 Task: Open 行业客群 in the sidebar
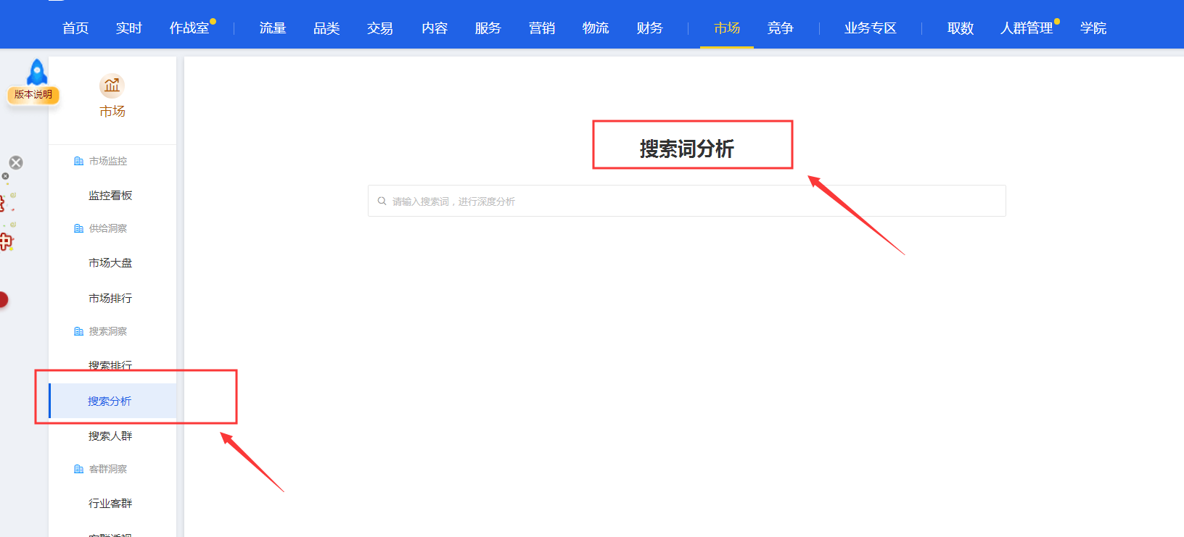tap(110, 504)
